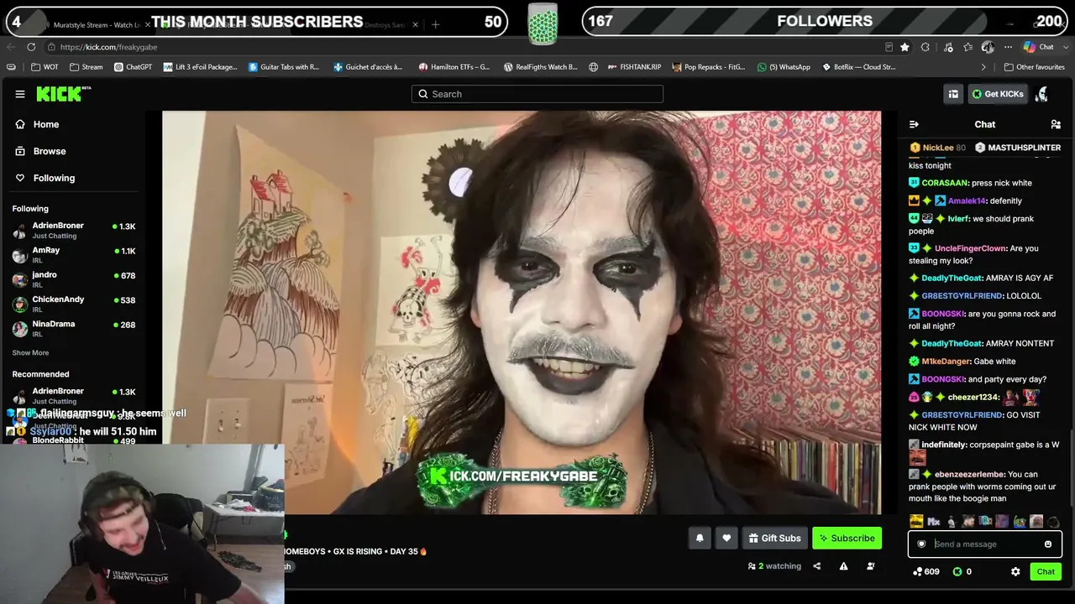Open NinaDrama channel in Following list
Image resolution: width=1075 pixels, height=604 pixels.
74,328
